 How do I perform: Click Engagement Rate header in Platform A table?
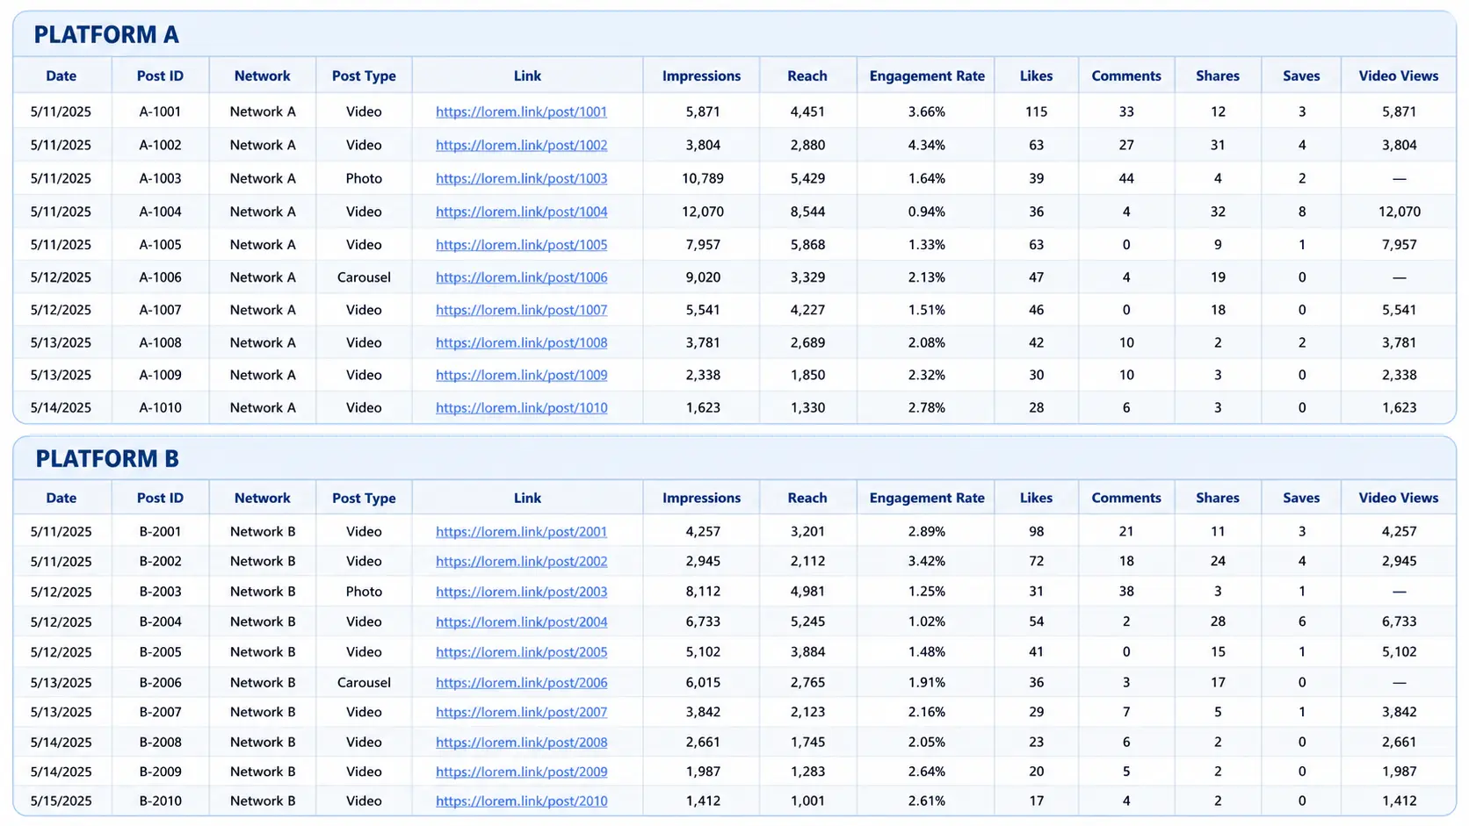927,76
